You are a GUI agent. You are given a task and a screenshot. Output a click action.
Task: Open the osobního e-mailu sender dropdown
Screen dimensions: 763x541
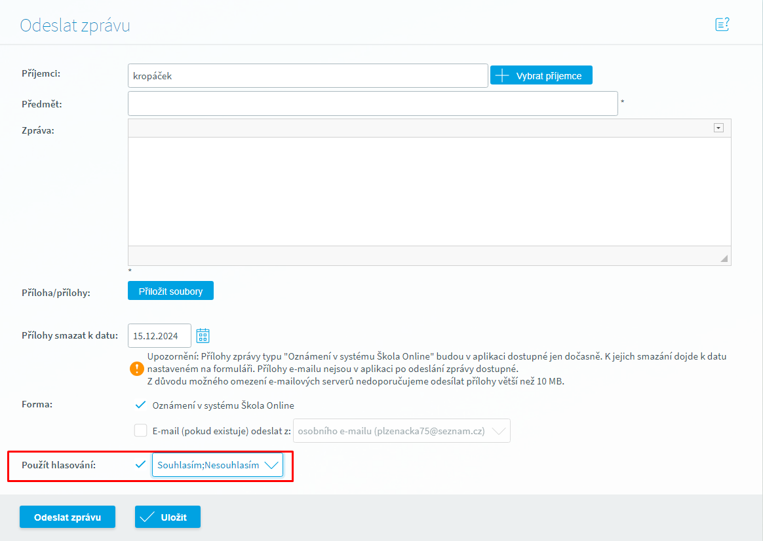click(x=401, y=431)
